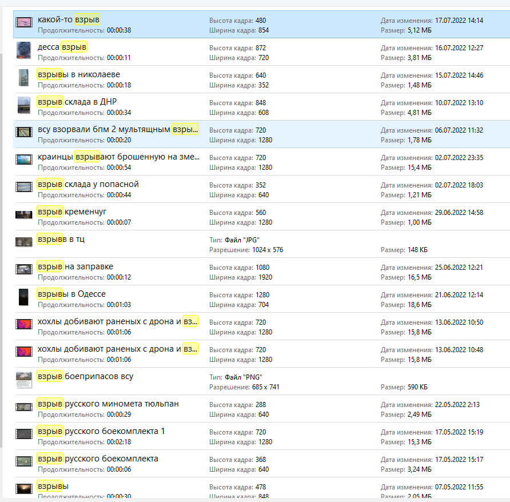Click the name 'краинцы взрывают брошенную на зме...'

[119, 157]
